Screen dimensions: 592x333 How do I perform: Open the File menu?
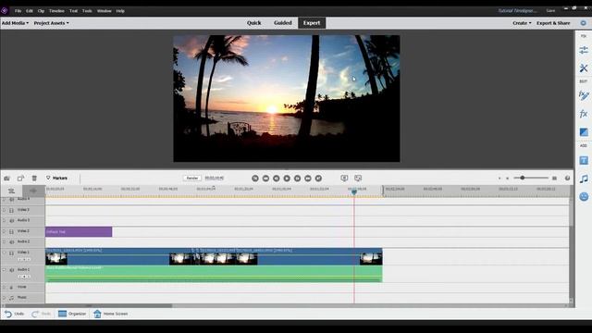point(18,11)
